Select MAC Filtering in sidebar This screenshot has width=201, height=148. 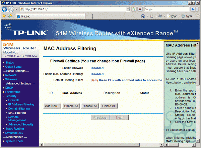click(x=17, y=113)
